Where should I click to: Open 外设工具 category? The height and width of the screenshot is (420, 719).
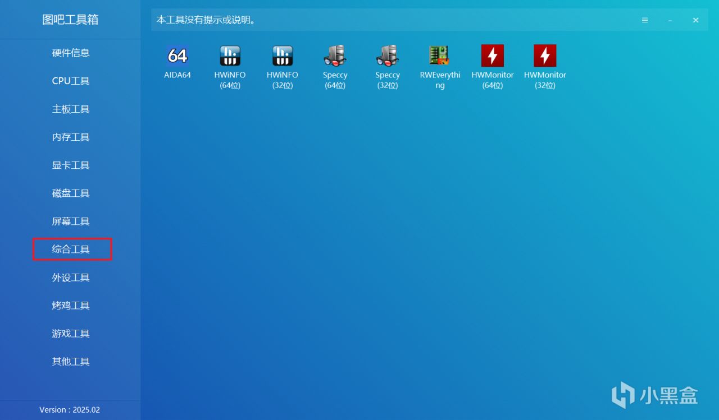(x=71, y=278)
